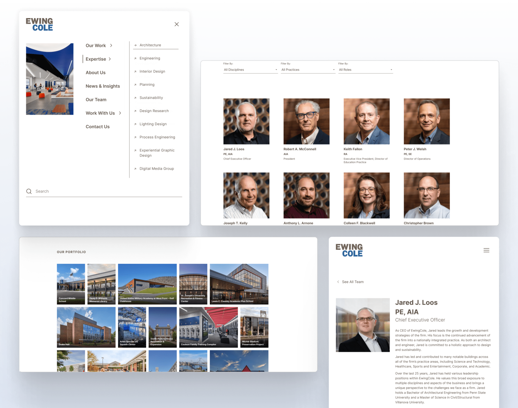Select the About Us menu item
518x408 pixels.
95,72
